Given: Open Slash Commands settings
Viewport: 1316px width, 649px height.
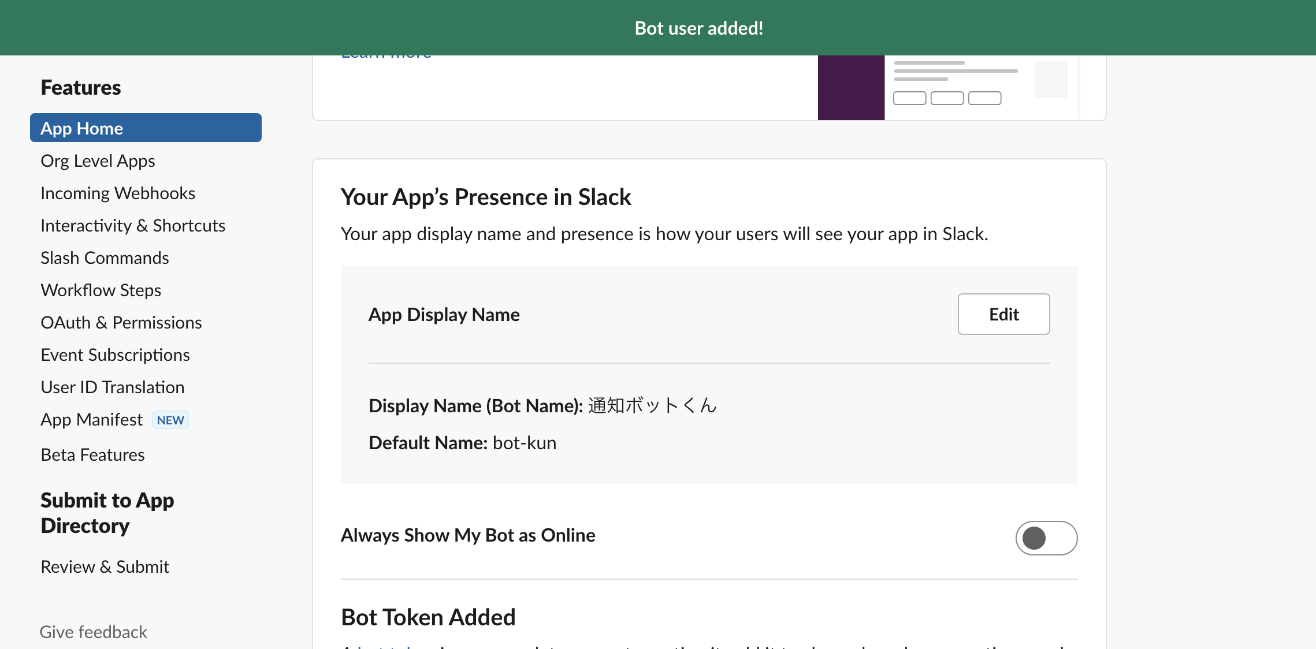Looking at the screenshot, I should [105, 258].
